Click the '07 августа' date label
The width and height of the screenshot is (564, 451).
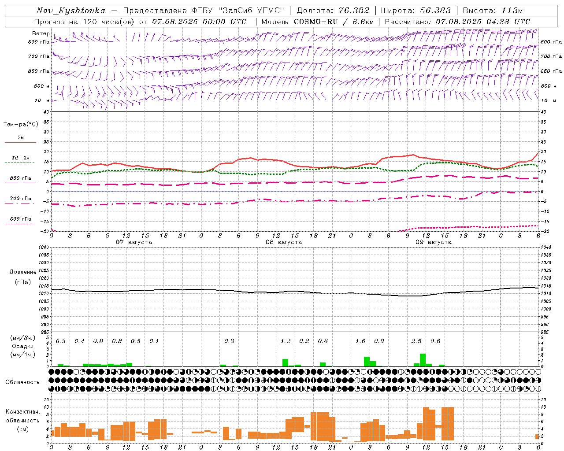pos(134,242)
